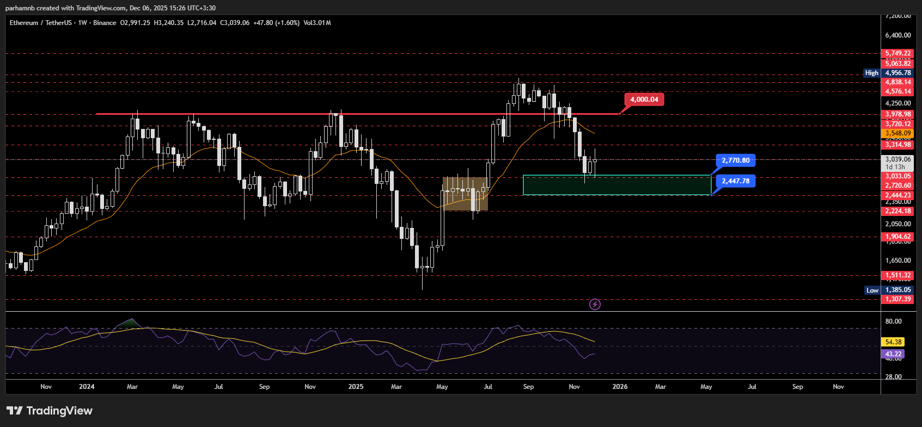Click the 1,904.62 red price level label
Viewport: 922px width, 427px height.
click(897, 237)
